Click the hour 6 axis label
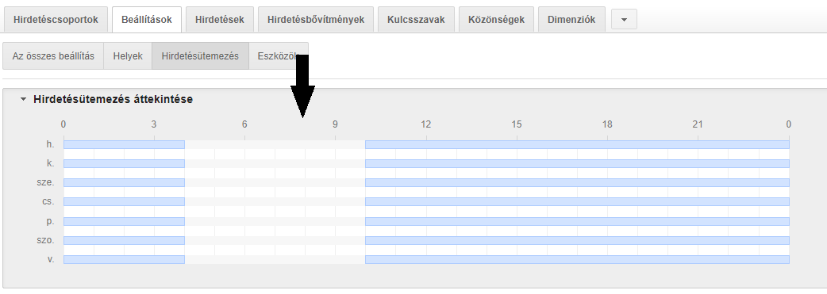Screen dimensions: 827x294 244,125
